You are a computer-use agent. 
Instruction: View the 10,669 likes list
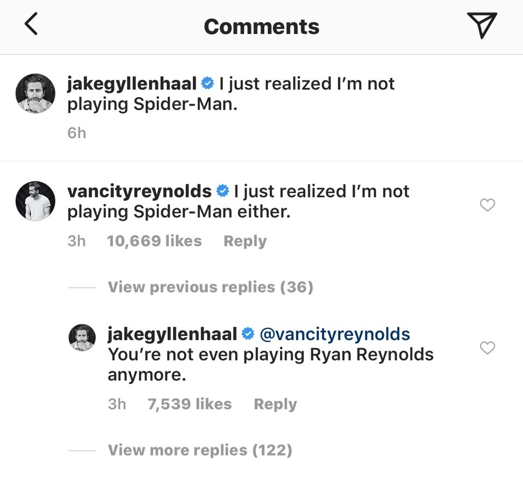(x=154, y=241)
